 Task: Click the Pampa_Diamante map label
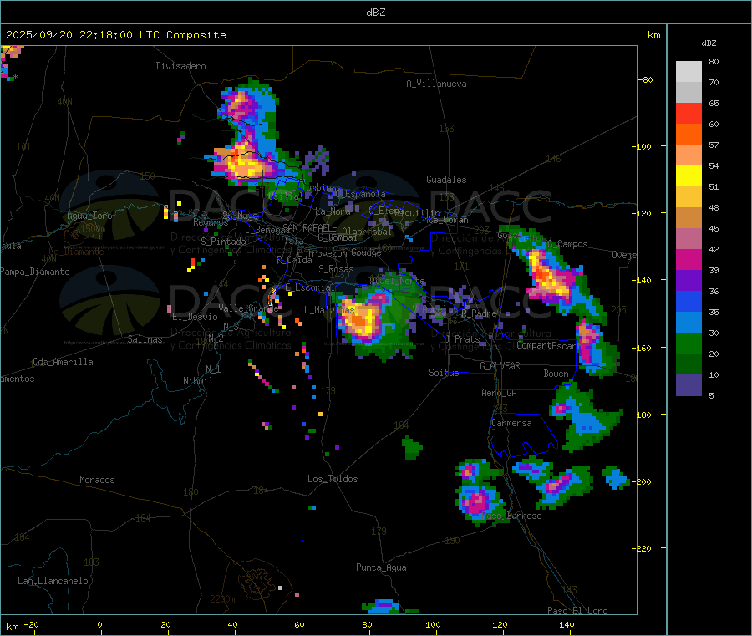point(34,272)
